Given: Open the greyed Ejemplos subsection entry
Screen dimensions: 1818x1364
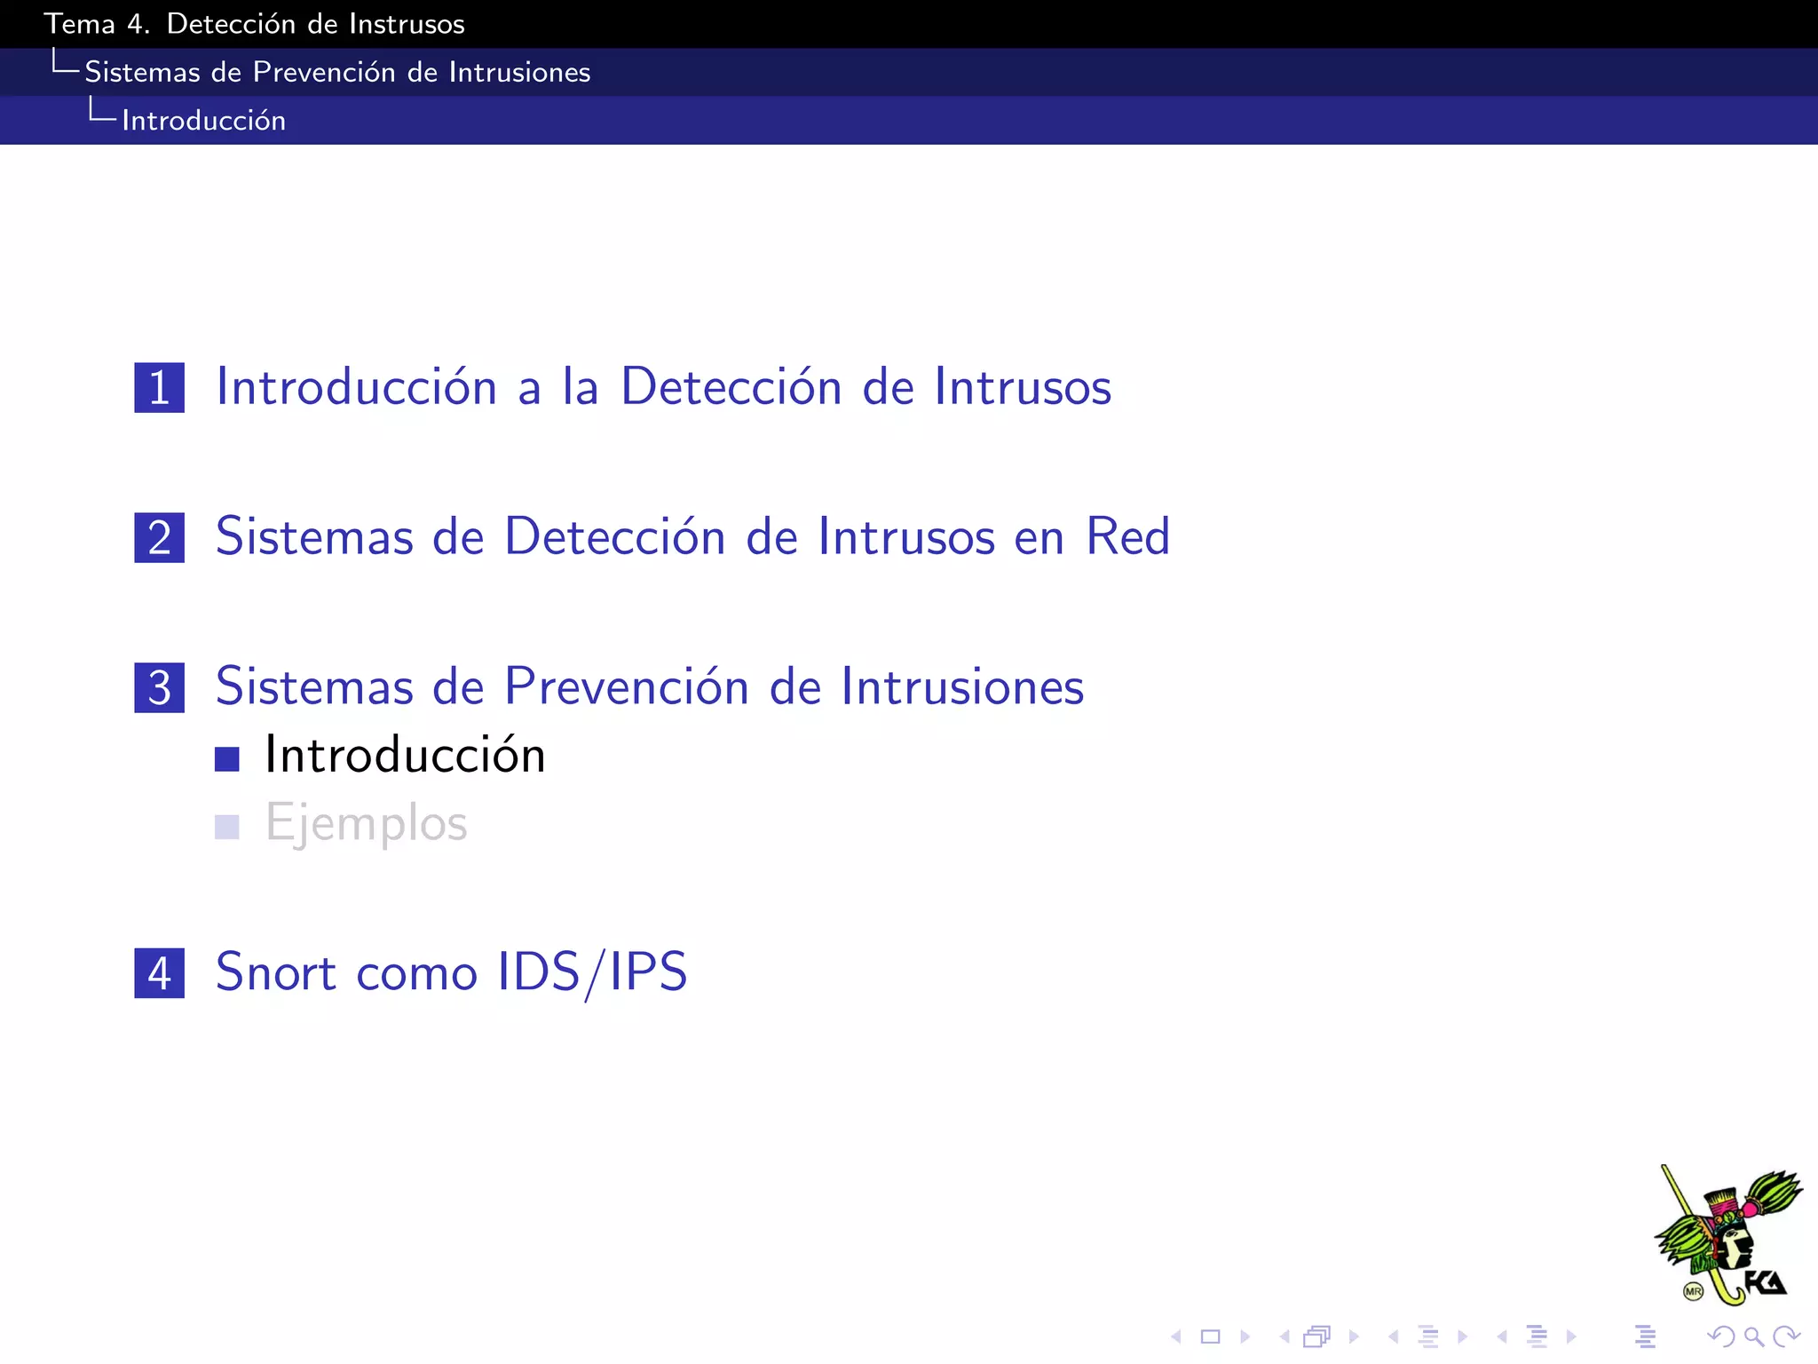Looking at the screenshot, I should pyautogui.click(x=366, y=824).
